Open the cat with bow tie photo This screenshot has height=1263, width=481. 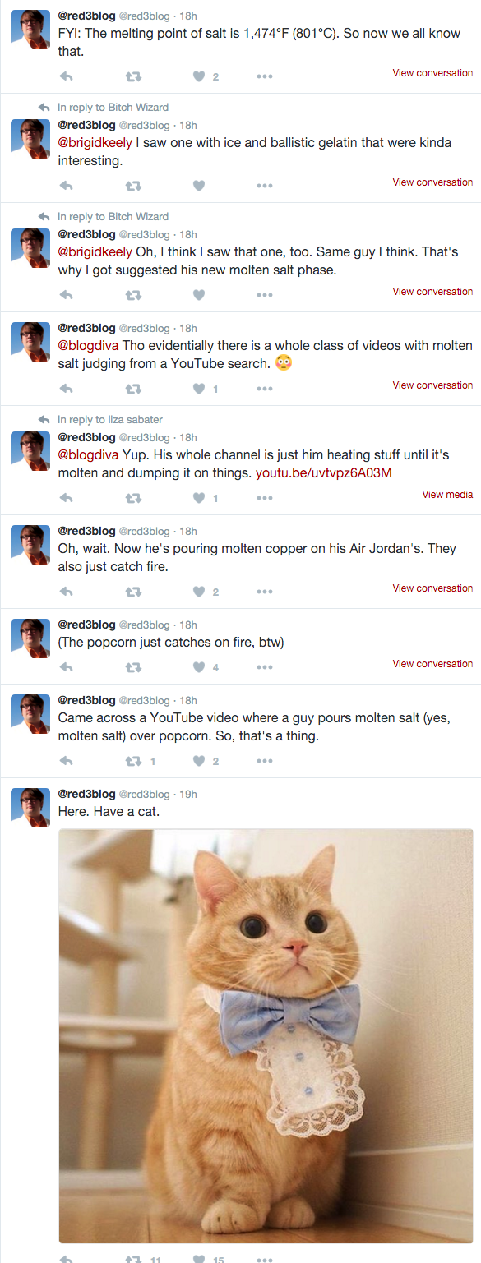(x=266, y=1035)
